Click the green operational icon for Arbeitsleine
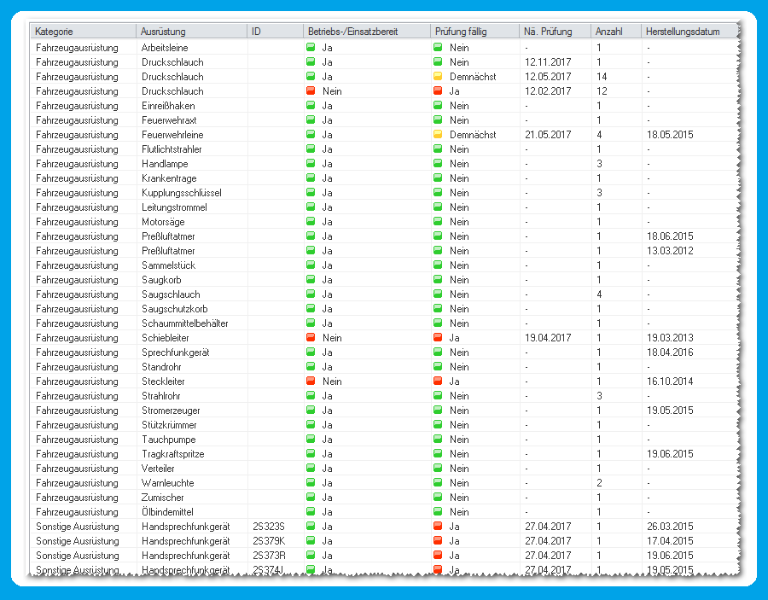The image size is (768, 600). (311, 48)
